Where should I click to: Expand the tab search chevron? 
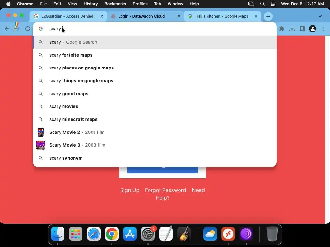click(320, 16)
